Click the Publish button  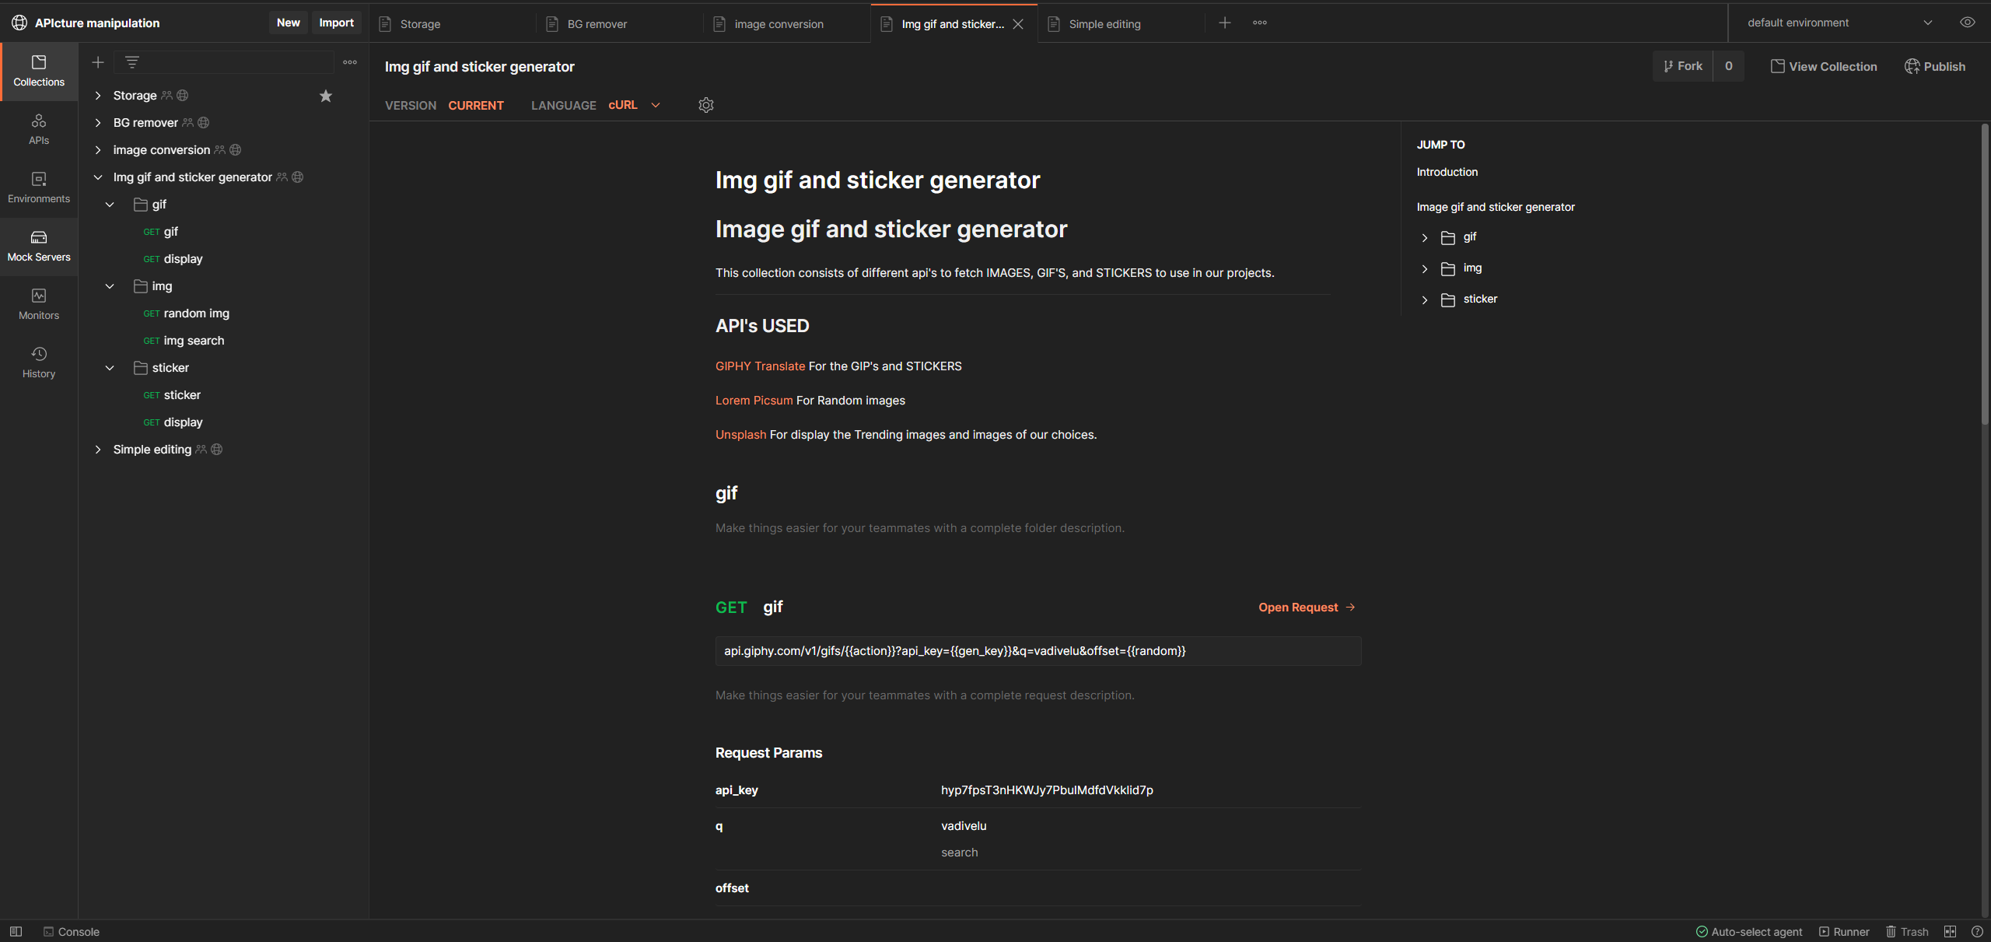coord(1934,67)
